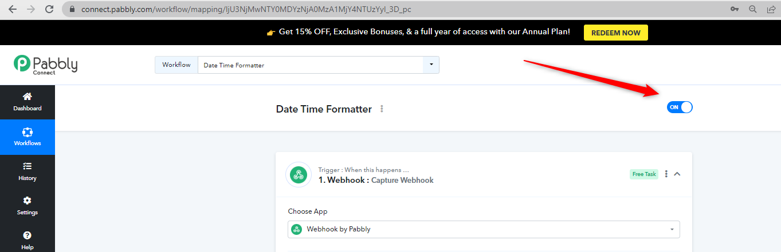
Task: Click the REDEEM NOW button
Action: click(615, 33)
